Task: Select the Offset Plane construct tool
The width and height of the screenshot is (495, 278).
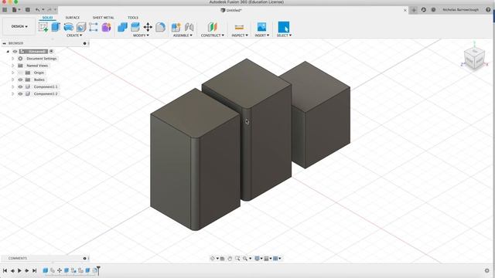Action: coord(213,27)
